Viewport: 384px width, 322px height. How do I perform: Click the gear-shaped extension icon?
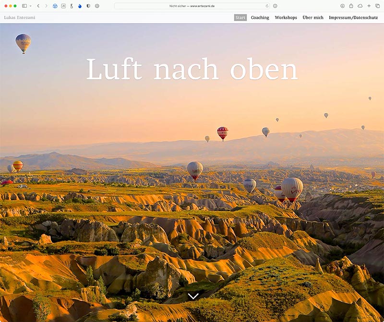[x=97, y=6]
